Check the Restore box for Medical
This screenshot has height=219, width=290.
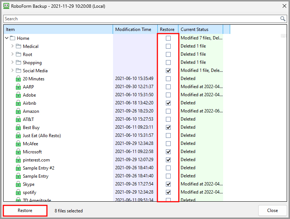click(x=168, y=46)
